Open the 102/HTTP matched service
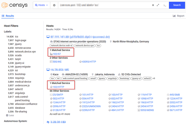 pyautogui.click(x=58, y=87)
